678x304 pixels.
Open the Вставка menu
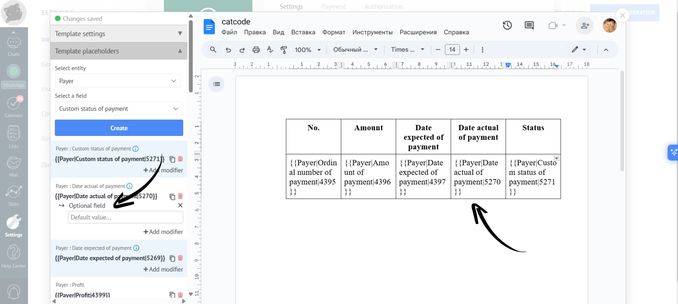pyautogui.click(x=303, y=32)
